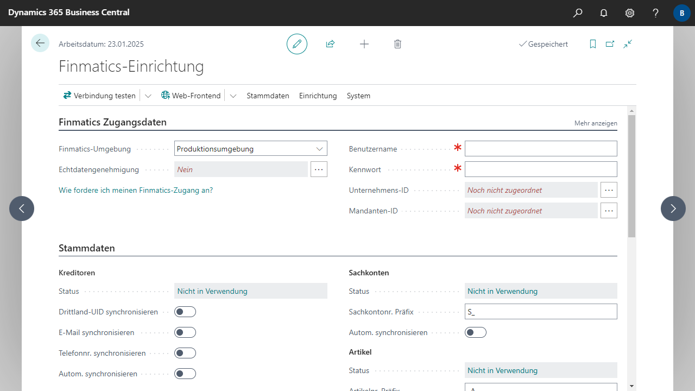Open 'Wie fordere ich meinen Finmatics-Zugang an?' link
This screenshot has height=391, width=695.
pos(136,190)
